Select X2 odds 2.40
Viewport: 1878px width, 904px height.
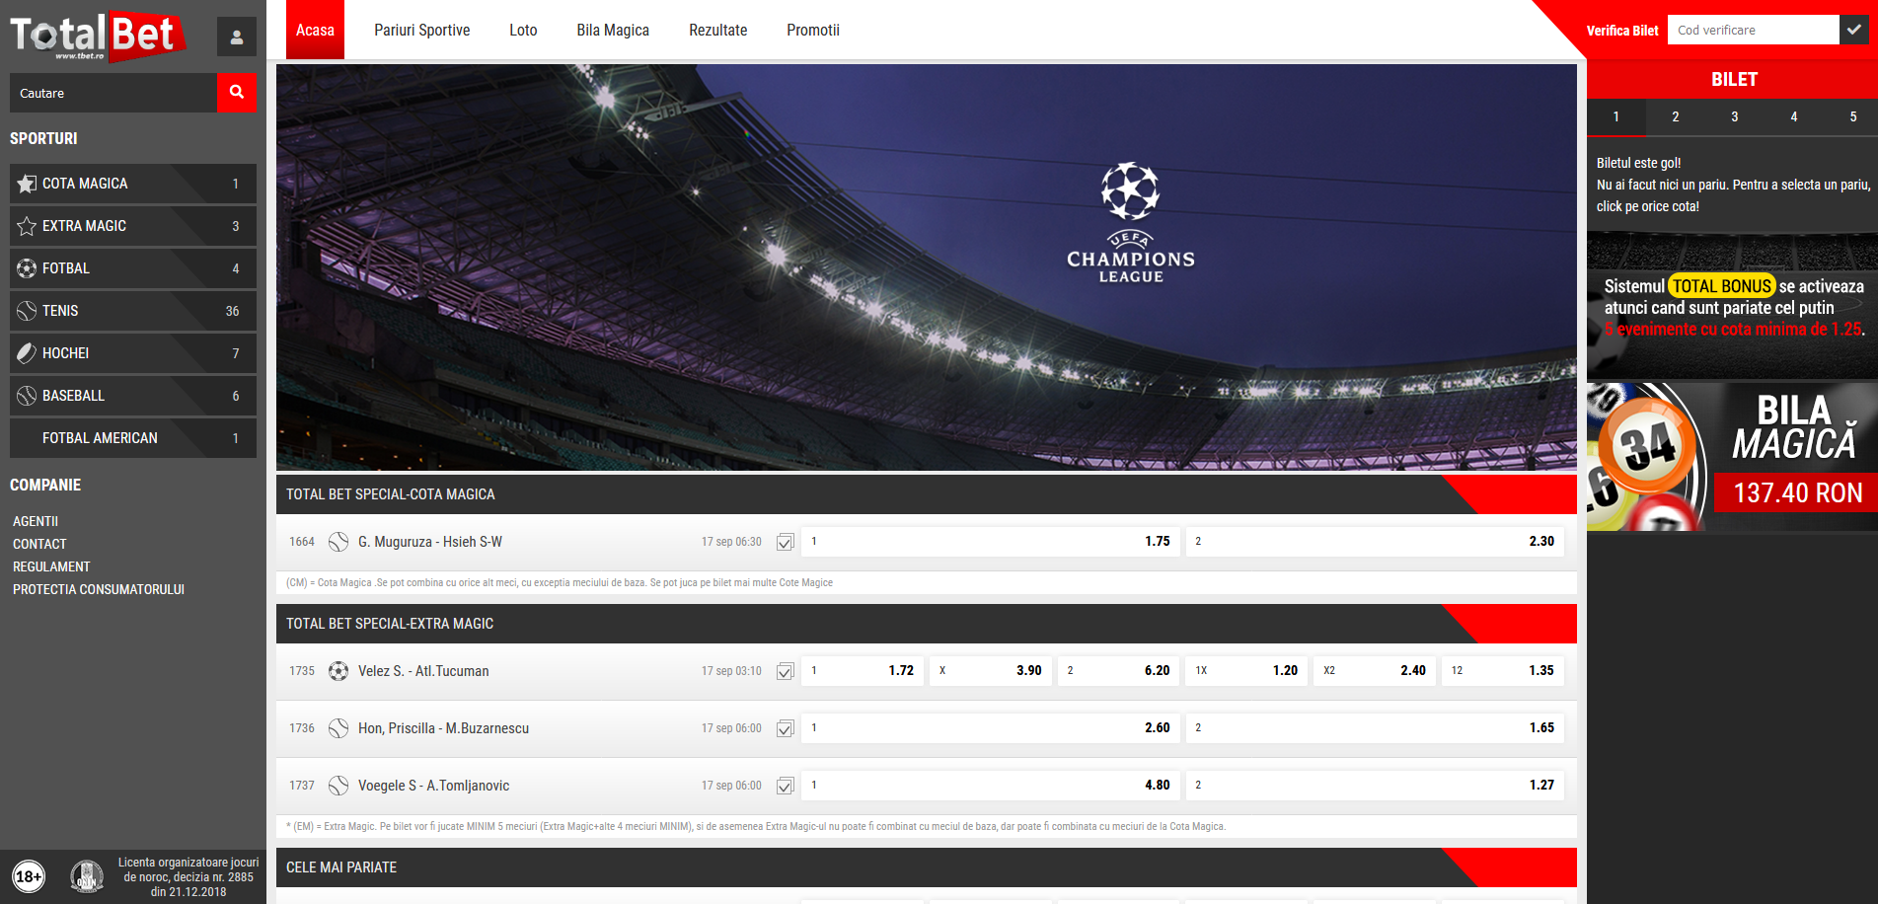(1375, 671)
